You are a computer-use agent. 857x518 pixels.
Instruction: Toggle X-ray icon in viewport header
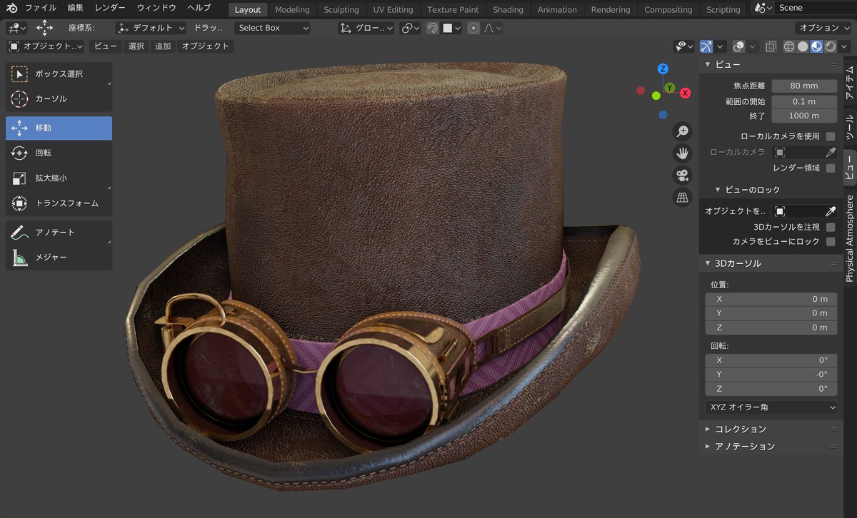(771, 46)
